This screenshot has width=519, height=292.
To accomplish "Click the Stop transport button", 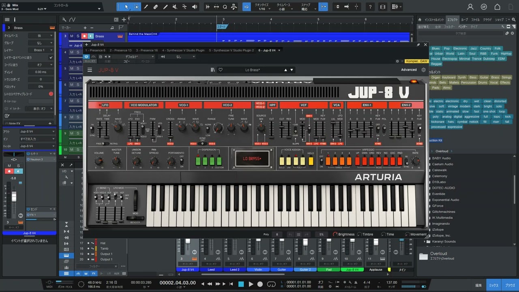I will pyautogui.click(x=241, y=284).
